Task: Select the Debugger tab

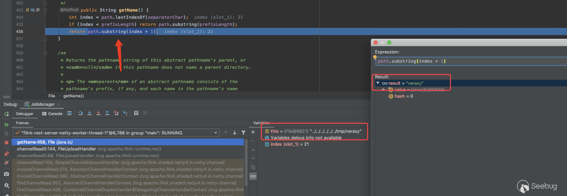Action: click(25, 114)
